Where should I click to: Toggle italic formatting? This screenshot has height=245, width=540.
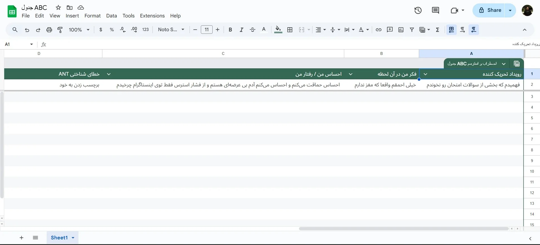click(241, 30)
